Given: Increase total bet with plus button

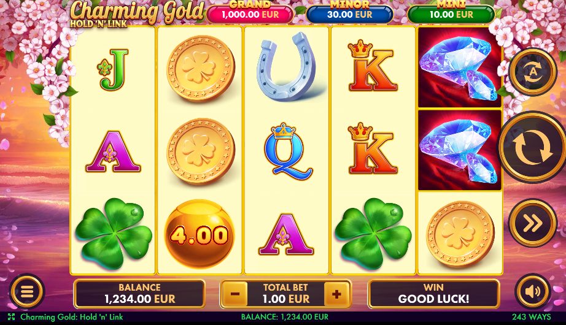Looking at the screenshot, I should [x=336, y=294].
